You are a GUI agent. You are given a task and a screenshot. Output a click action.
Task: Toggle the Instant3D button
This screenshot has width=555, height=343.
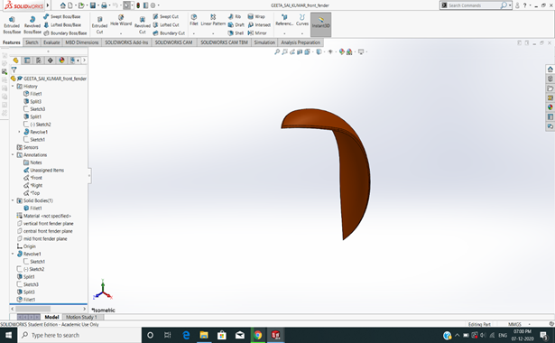pos(320,24)
